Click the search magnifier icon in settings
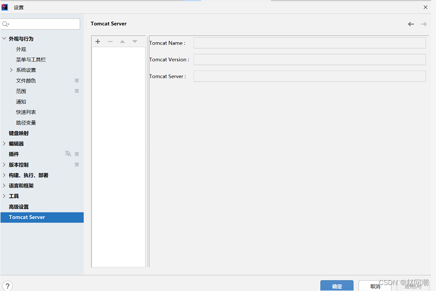 click(5, 24)
